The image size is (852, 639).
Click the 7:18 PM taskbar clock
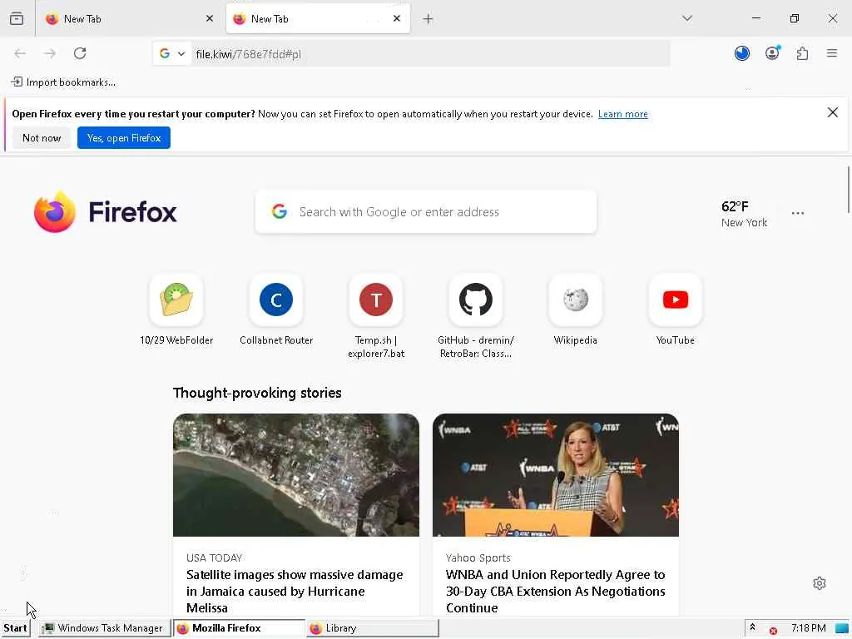808,628
